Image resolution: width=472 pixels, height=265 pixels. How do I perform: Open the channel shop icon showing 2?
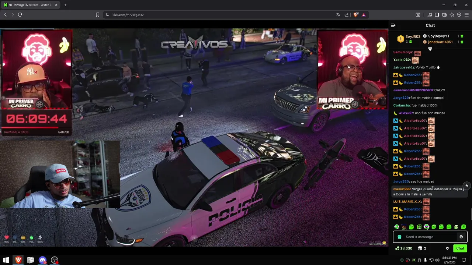coord(422,248)
